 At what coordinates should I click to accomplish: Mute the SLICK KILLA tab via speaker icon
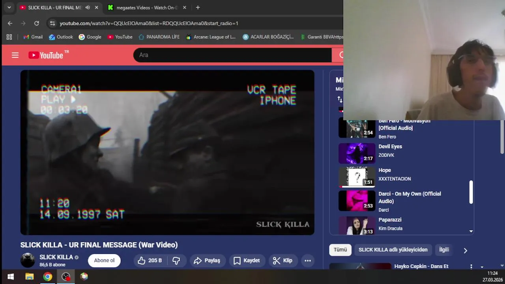click(x=88, y=7)
